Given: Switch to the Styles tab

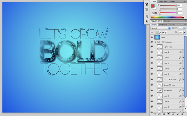Looking at the screenshot, I should [172, 2].
